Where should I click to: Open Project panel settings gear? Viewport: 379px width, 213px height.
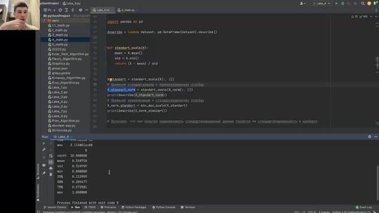pos(81,10)
